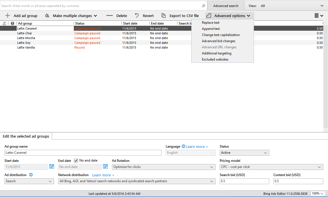Open Learn more link next to Language

[x=197, y=147]
